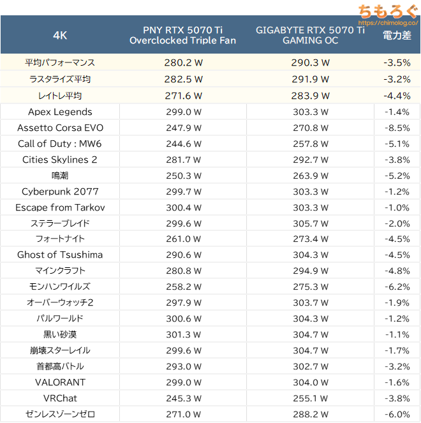
Task: Click the 'Cyberpunk 2077' row label
Action: click(x=60, y=191)
